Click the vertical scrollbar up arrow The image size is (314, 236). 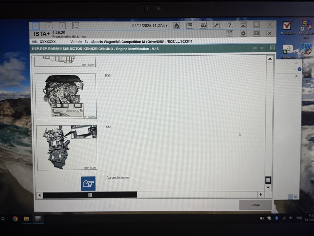point(270,59)
